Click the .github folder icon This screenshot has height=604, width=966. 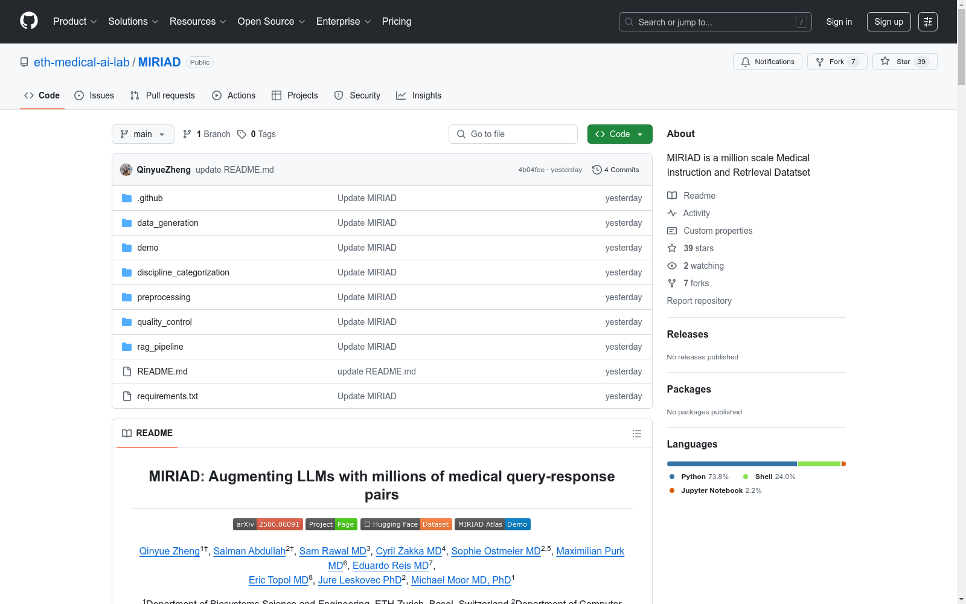click(127, 198)
